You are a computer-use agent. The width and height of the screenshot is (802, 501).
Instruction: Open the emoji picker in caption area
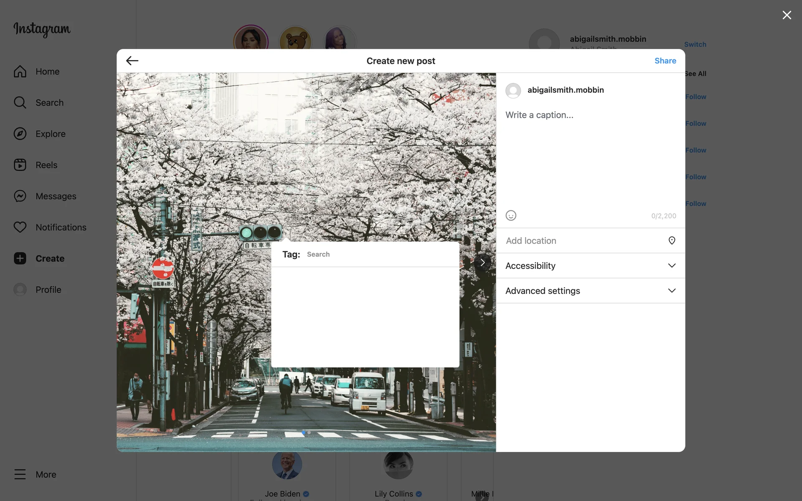click(511, 215)
